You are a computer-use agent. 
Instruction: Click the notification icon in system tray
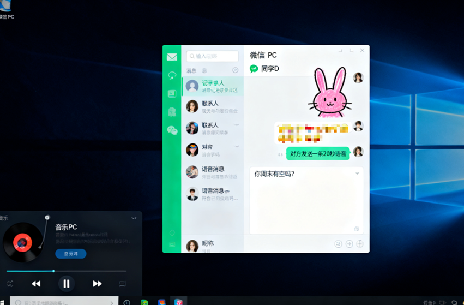point(454,302)
